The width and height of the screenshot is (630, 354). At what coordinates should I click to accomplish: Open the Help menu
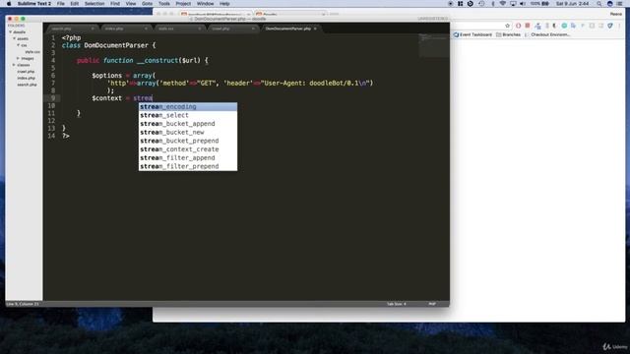pos(224,4)
